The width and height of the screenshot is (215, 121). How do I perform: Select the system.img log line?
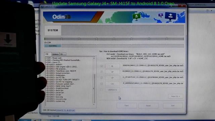[55, 101]
